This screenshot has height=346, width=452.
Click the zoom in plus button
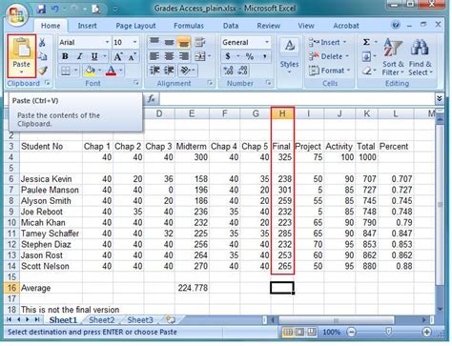point(427,333)
